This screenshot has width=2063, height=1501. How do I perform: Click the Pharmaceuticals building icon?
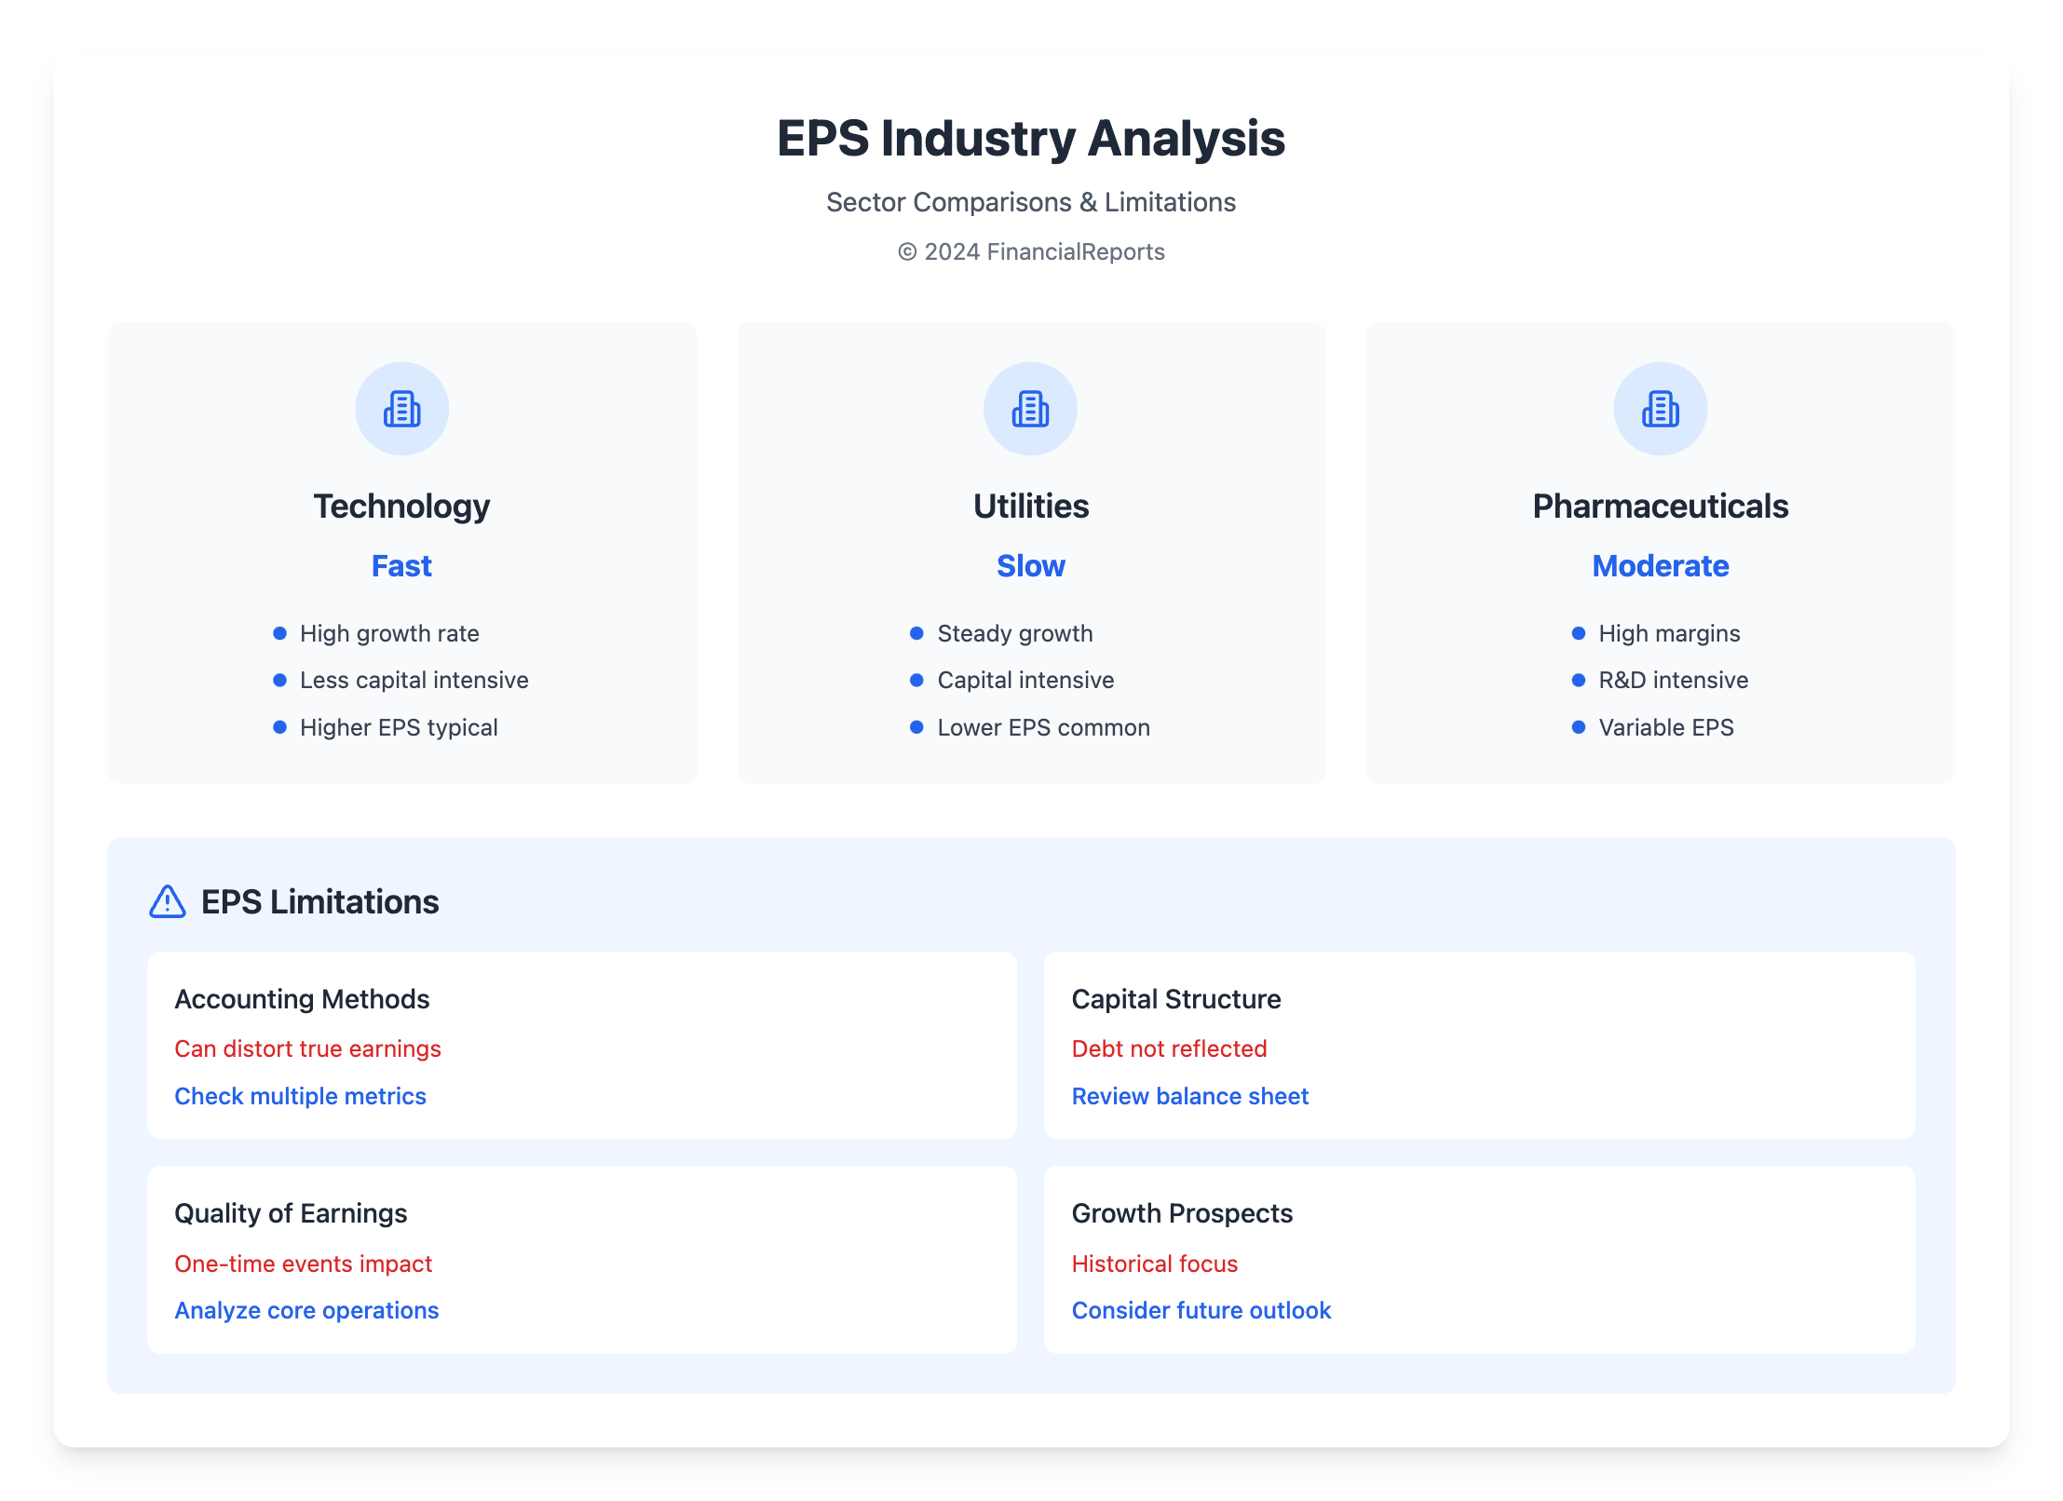coord(1660,409)
